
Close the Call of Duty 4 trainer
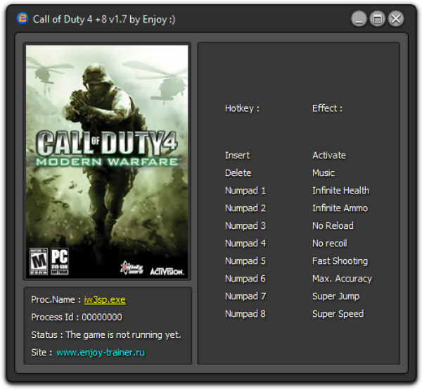click(x=396, y=19)
